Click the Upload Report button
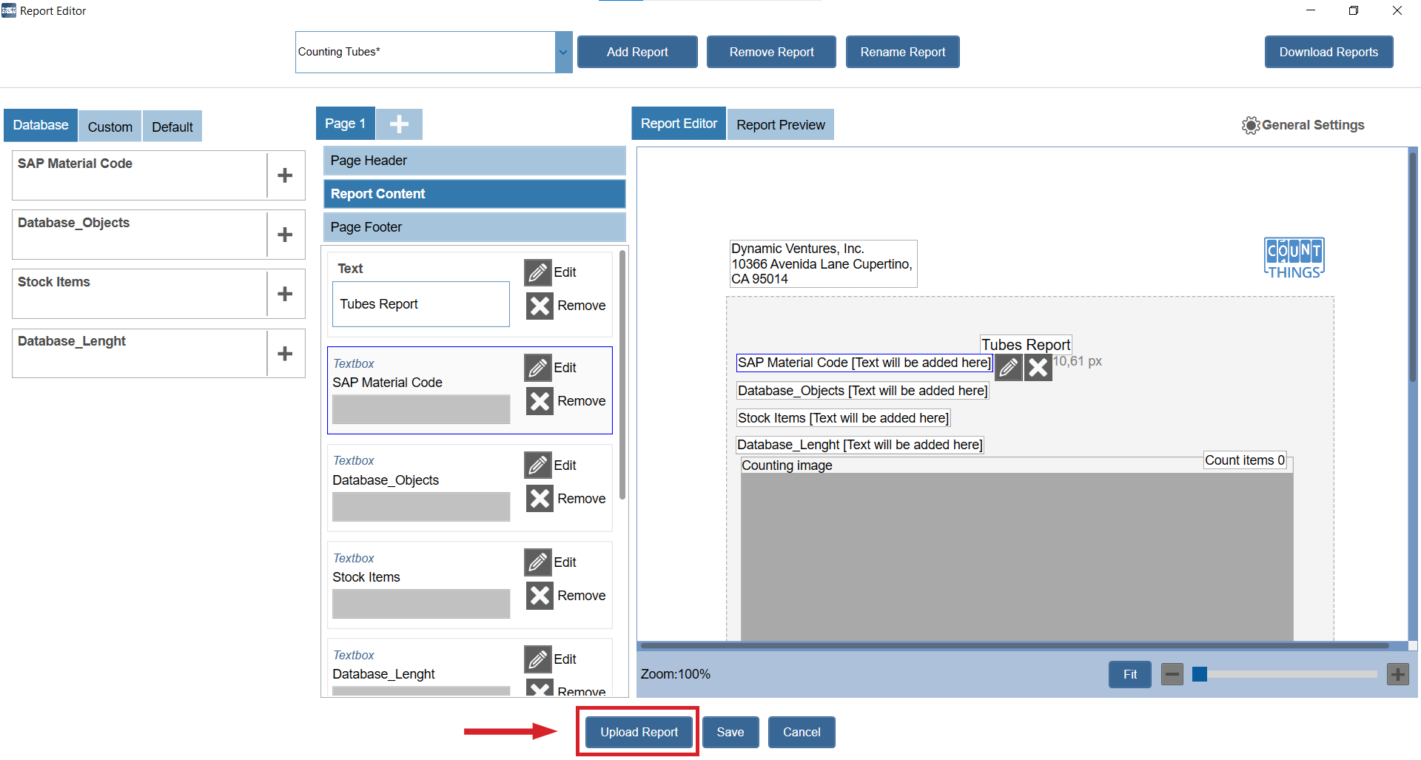 tap(639, 732)
